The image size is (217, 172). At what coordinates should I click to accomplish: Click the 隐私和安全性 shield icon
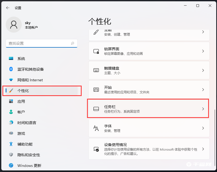coord(11,155)
